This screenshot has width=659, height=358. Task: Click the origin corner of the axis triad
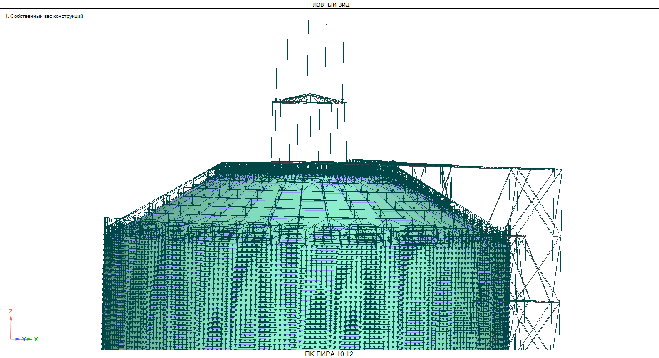11,339
